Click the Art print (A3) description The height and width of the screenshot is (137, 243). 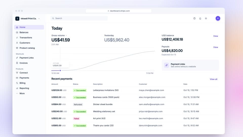coord(99,118)
